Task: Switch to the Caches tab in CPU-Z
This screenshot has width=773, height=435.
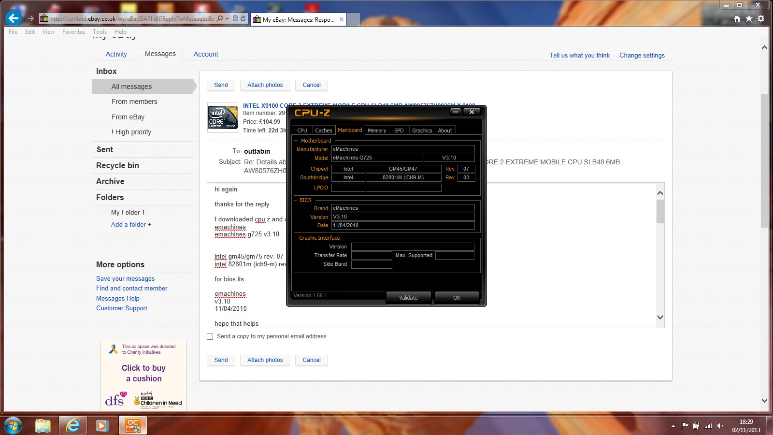Action: click(x=323, y=130)
